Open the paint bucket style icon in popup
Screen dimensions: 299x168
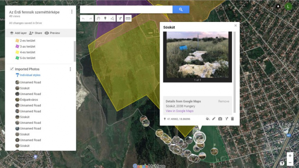point(207,119)
